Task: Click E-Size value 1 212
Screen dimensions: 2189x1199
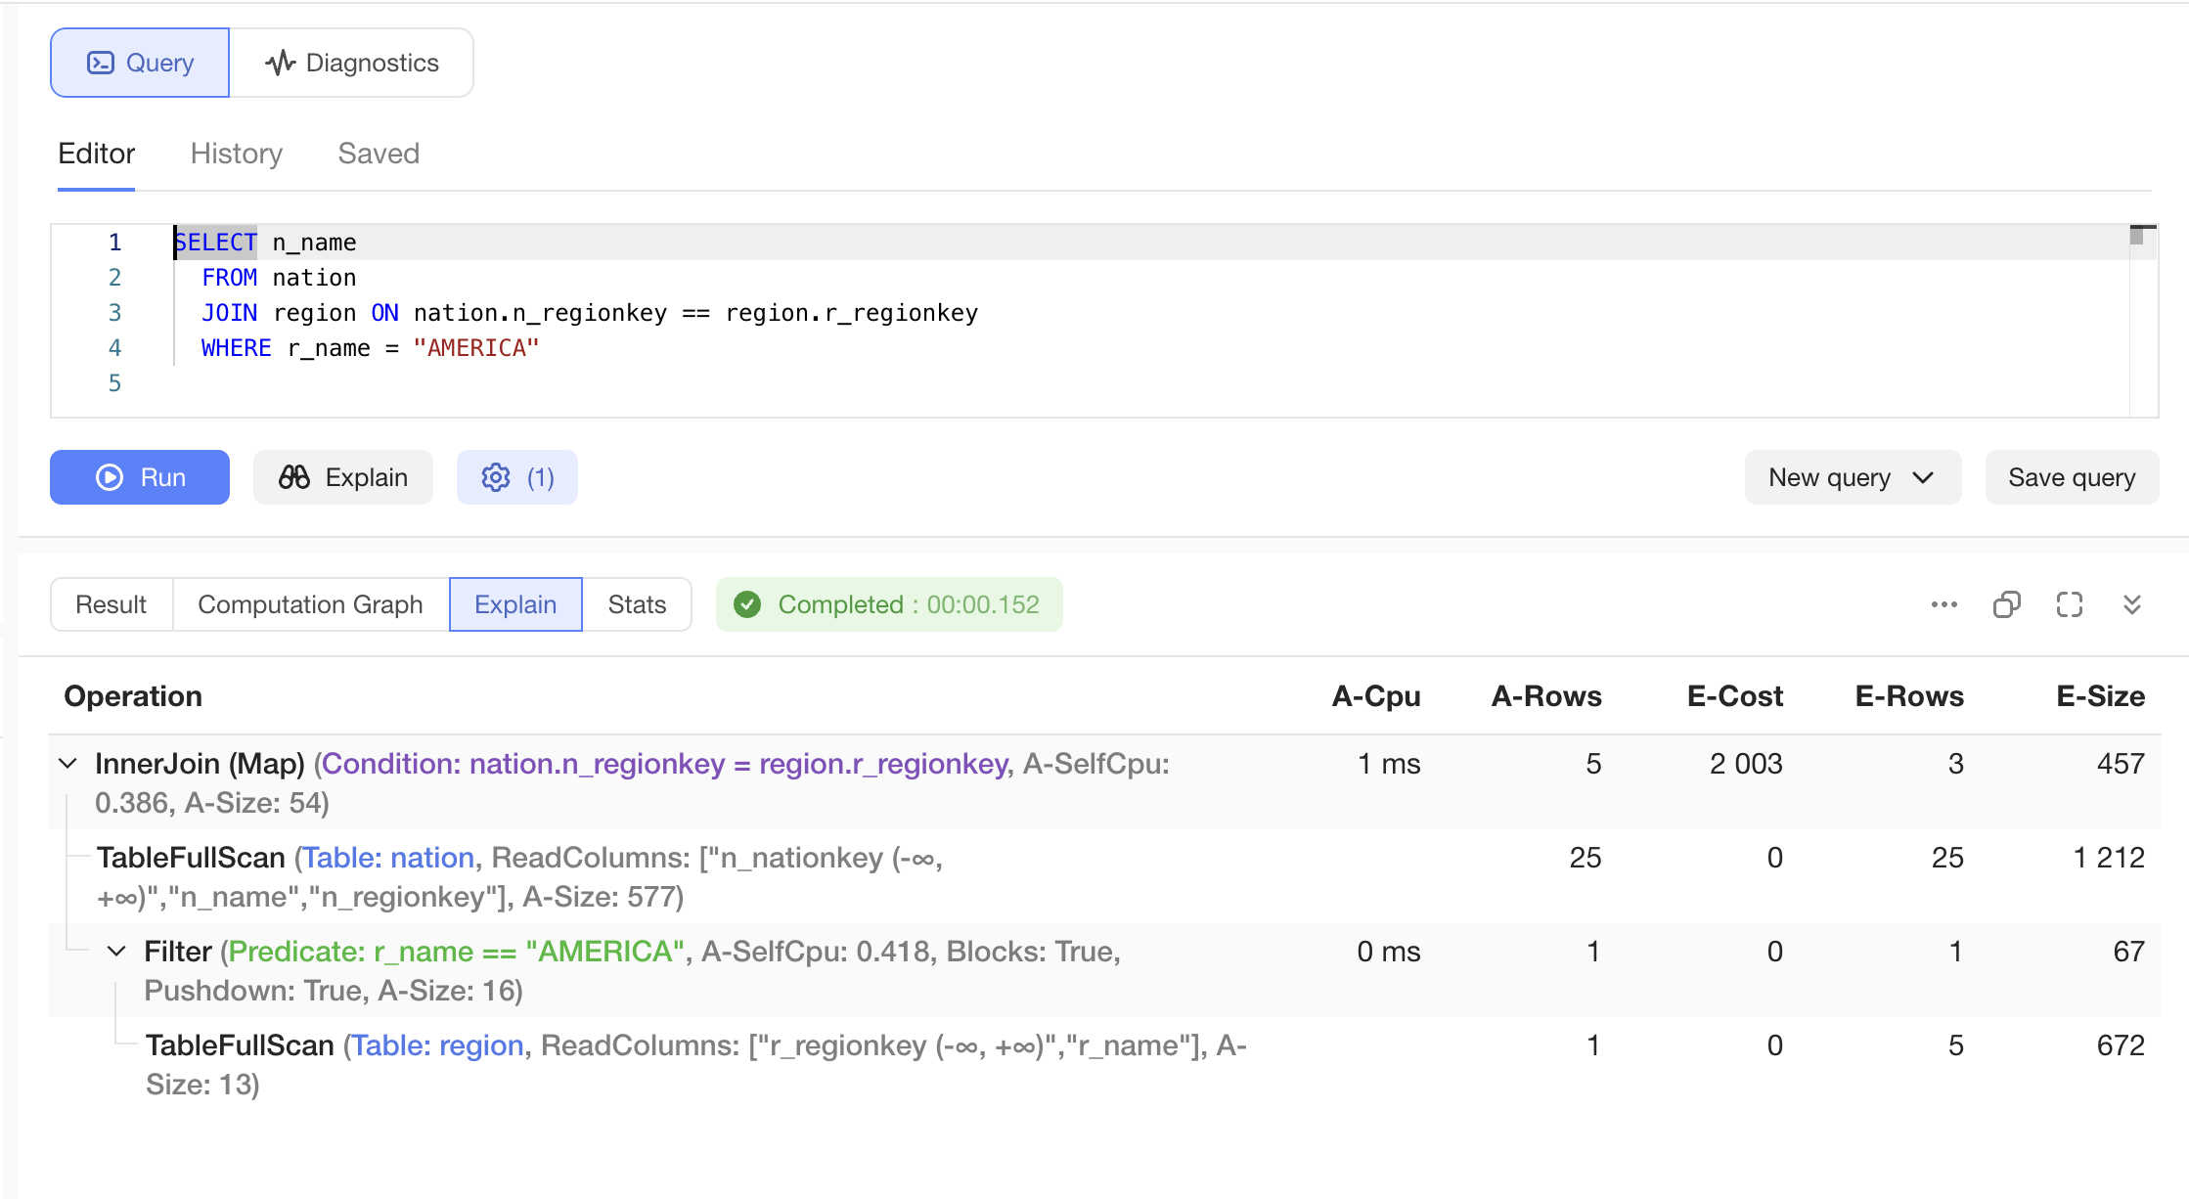Action: pos(2109,857)
